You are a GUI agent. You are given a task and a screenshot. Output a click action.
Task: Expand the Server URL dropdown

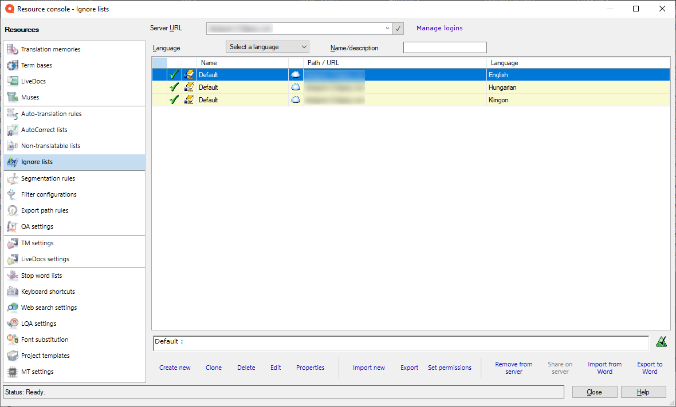[387, 28]
